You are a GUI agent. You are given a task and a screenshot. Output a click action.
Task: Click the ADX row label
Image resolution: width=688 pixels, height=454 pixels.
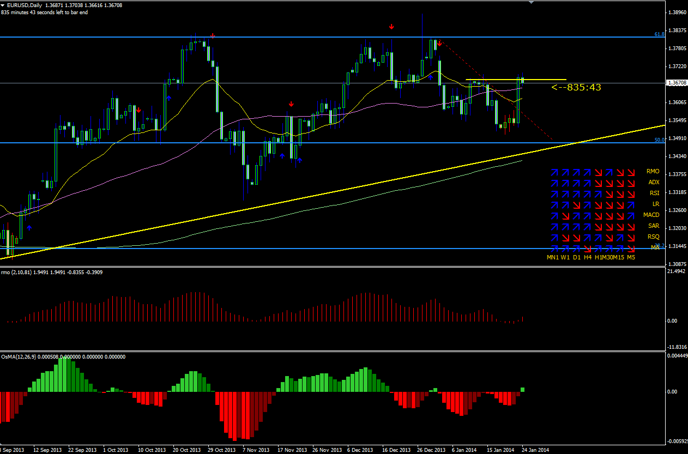pyautogui.click(x=654, y=182)
